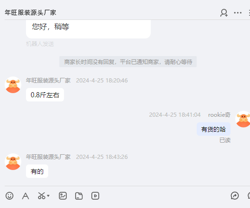Attach a file using folder icon
The image size is (250, 208).
[x=79, y=196]
